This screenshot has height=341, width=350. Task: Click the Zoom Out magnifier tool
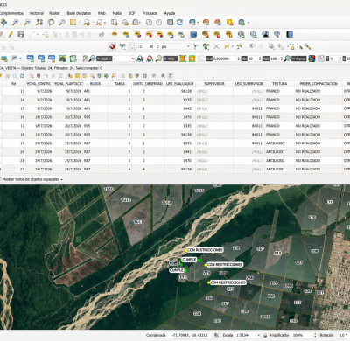point(27,23)
